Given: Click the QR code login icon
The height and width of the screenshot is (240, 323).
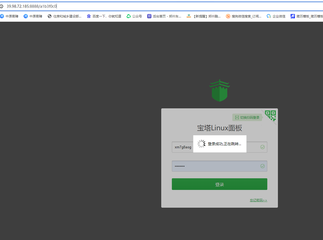Looking at the screenshot, I should [270, 116].
